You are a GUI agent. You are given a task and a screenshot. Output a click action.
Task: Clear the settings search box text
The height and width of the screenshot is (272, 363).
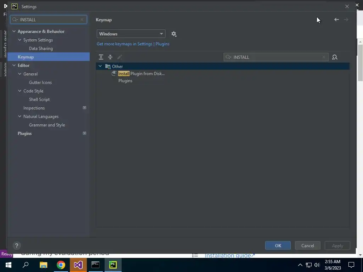coord(82,20)
